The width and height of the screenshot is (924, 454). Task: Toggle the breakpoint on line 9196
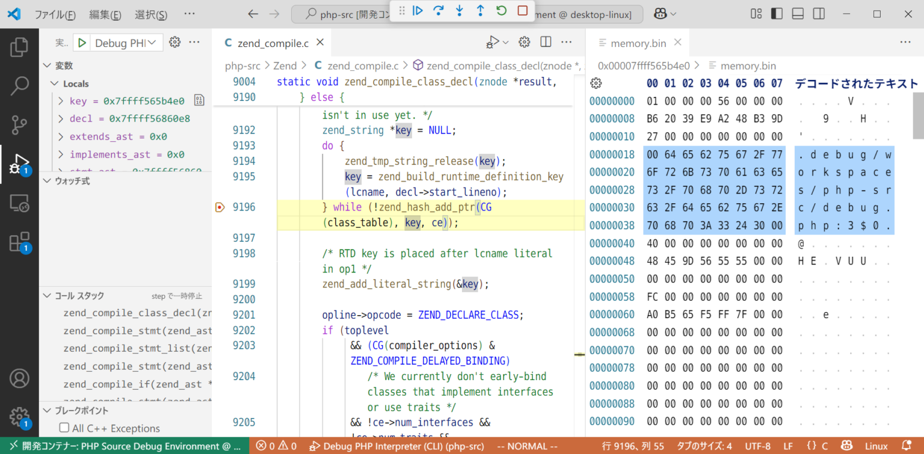[220, 207]
